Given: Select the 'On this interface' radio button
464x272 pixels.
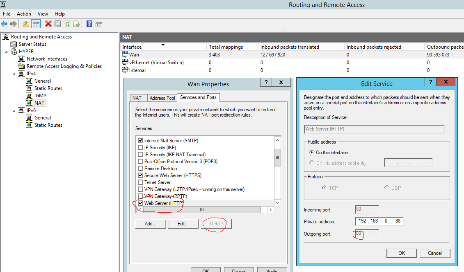Looking at the screenshot, I should coord(311,153).
